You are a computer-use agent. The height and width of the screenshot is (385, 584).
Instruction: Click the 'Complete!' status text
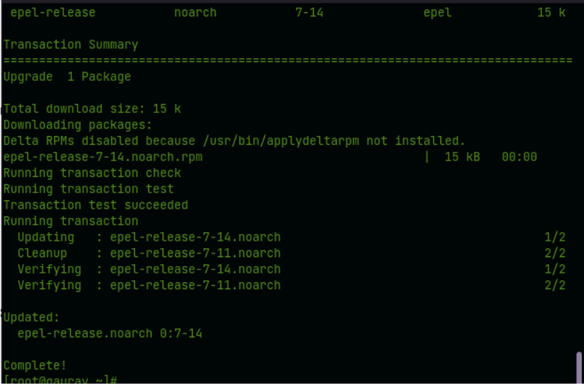[35, 366]
